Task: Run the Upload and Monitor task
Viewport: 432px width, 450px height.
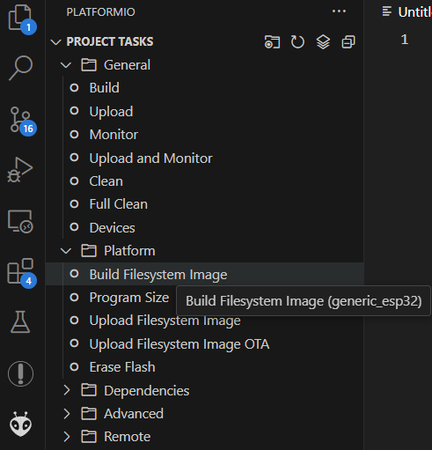Action: click(150, 159)
